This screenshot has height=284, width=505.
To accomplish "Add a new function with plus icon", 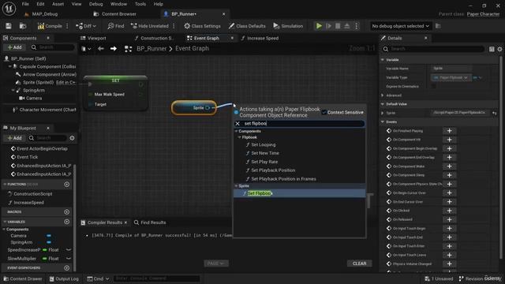I will click(x=66, y=184).
